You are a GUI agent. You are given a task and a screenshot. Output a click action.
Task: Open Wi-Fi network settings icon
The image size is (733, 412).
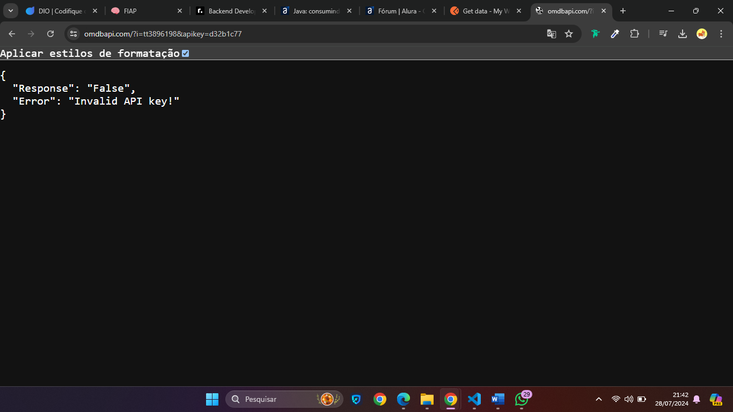pos(616,399)
